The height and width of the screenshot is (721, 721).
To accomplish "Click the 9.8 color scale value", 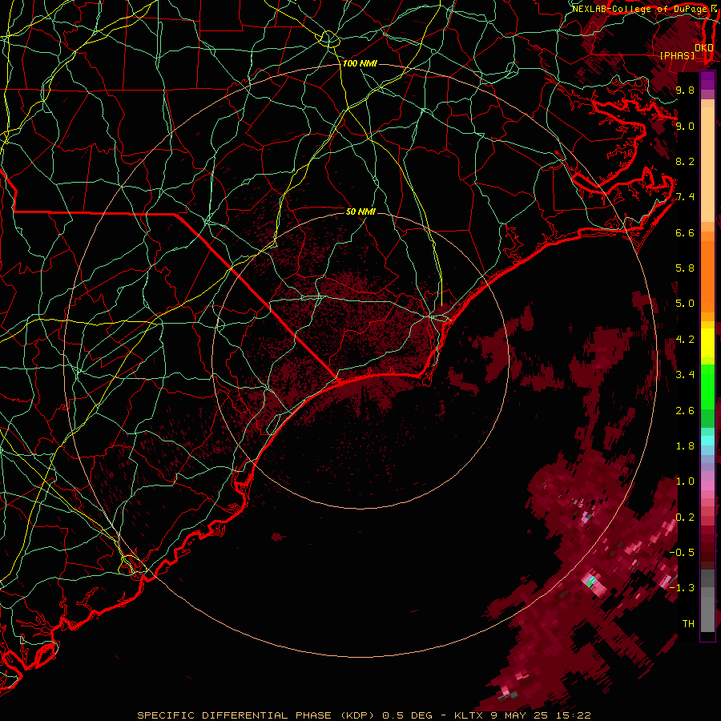I will point(685,90).
